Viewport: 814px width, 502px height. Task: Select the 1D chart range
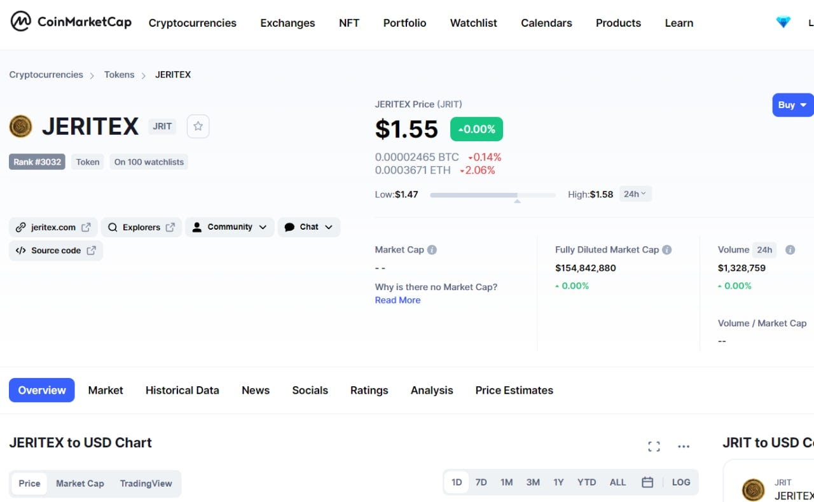[457, 482]
